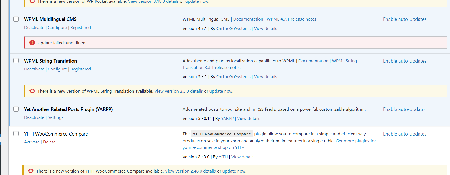Click the update icon in YITH WooCommerce Compare notice
This screenshot has height=175, width=450.
point(31,171)
